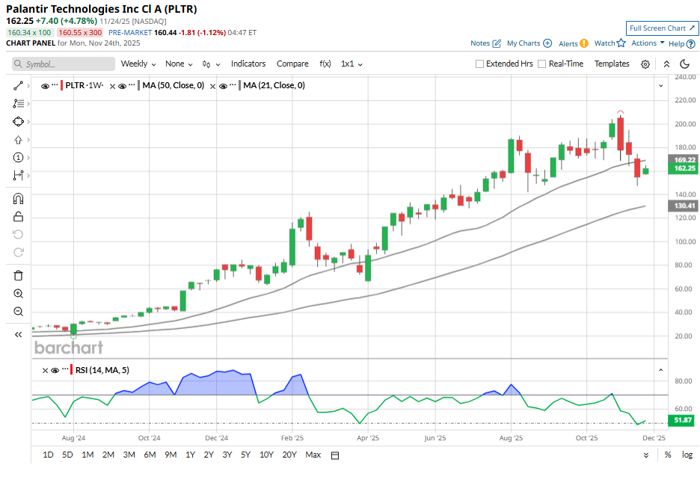
Task: Click the Full Screen Chart button
Action: 662,28
